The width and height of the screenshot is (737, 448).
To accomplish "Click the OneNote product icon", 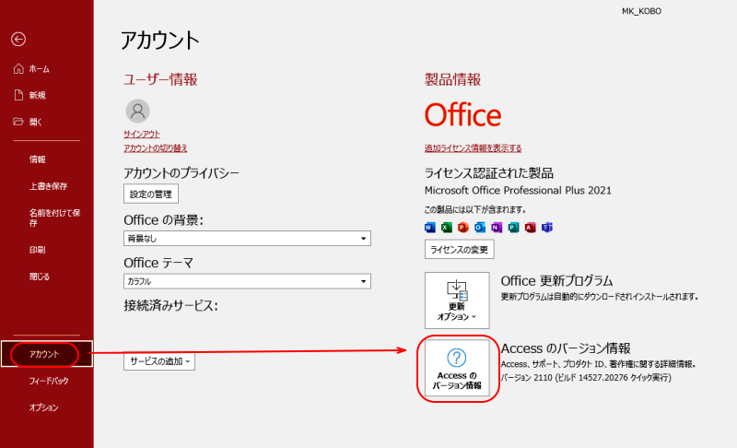I will point(497,228).
